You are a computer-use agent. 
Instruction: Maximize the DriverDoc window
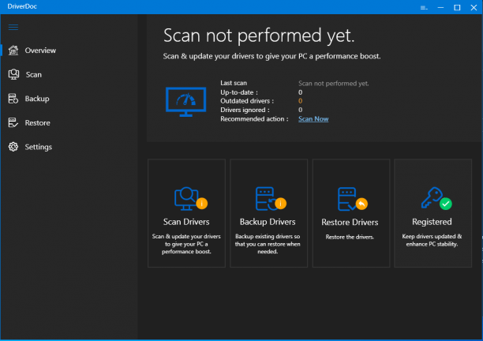point(457,7)
